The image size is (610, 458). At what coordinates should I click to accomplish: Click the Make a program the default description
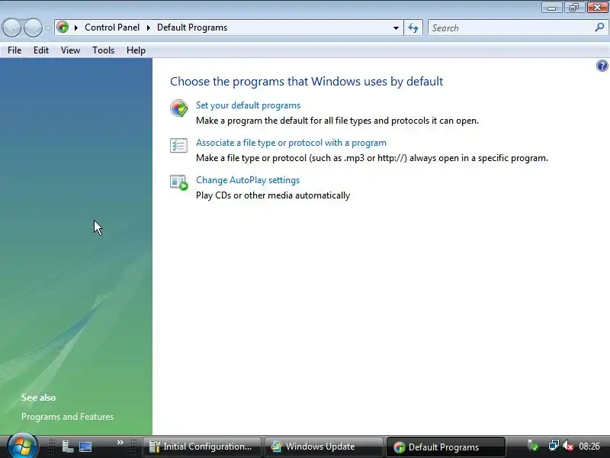337,121
